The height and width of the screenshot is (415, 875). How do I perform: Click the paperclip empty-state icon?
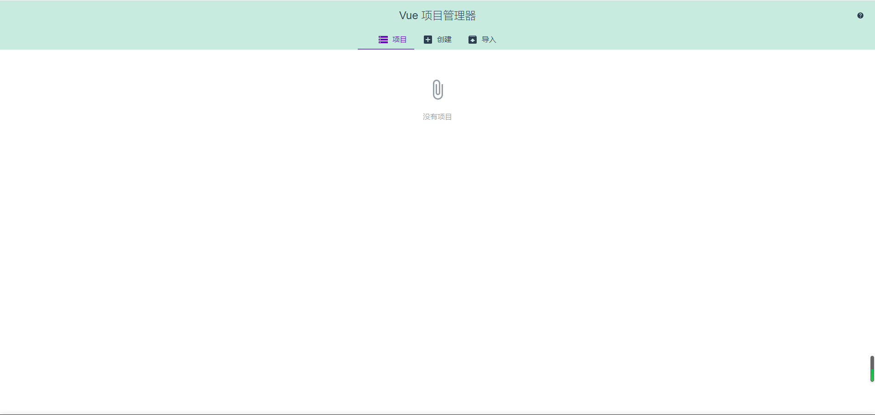coord(437,89)
